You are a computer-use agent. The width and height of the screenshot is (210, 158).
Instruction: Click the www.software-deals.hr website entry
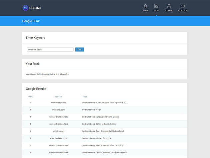click(x=58, y=117)
